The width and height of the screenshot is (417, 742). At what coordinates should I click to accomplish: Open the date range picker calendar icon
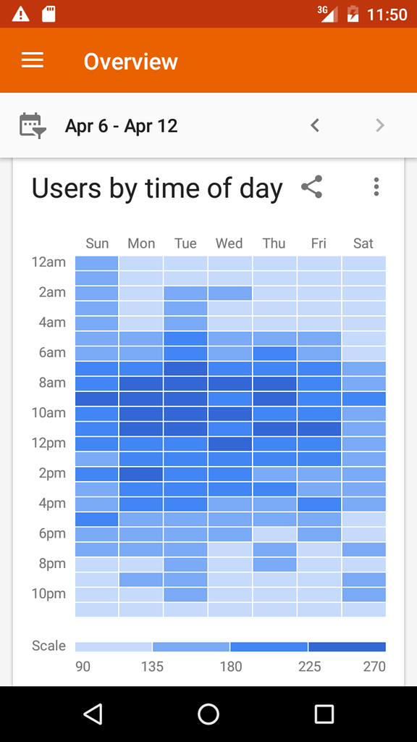pos(33,125)
